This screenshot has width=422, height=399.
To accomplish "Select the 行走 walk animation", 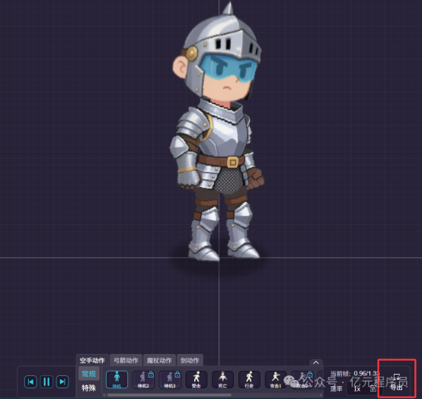I will click(249, 380).
